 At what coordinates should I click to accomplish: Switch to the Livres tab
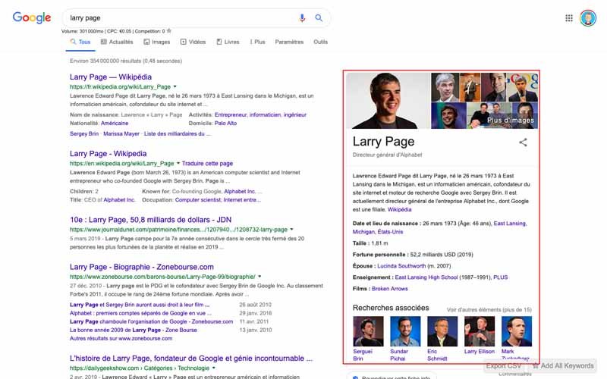[228, 42]
